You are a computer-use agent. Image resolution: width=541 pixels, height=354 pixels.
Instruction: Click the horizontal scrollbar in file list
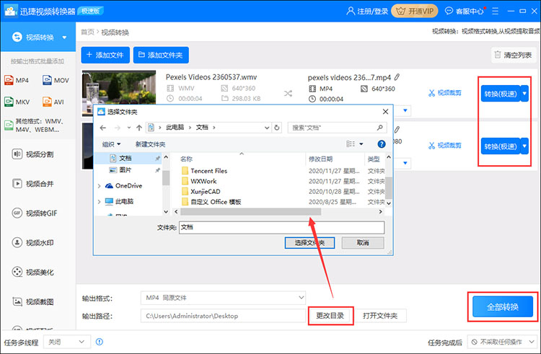point(245,212)
